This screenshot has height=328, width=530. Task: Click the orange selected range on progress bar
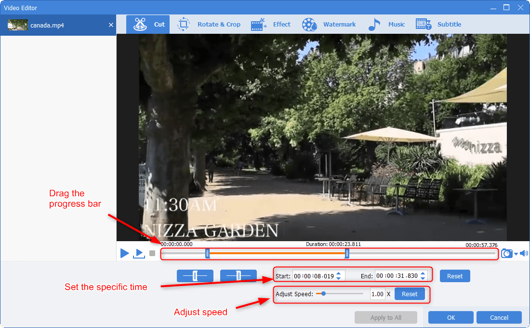277,253
